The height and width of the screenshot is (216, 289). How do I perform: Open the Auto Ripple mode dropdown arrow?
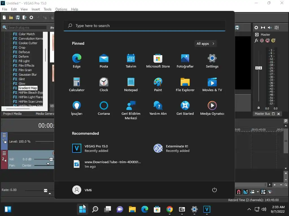258,192
